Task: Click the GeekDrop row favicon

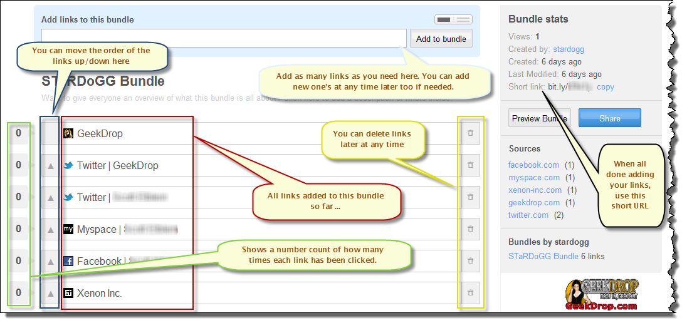Action: (68, 133)
